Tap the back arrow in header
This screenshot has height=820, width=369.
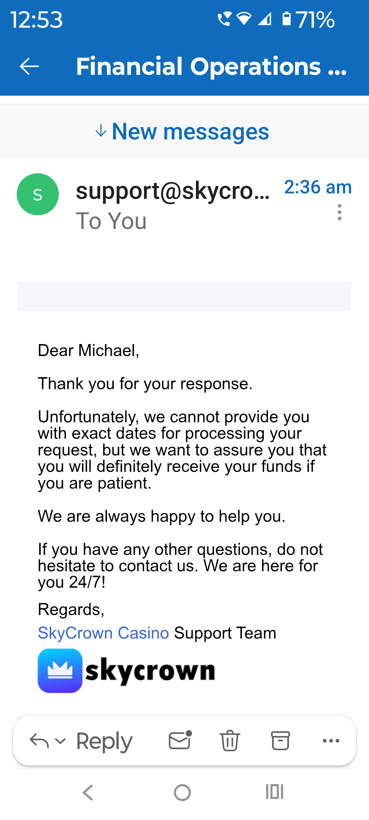(x=29, y=66)
